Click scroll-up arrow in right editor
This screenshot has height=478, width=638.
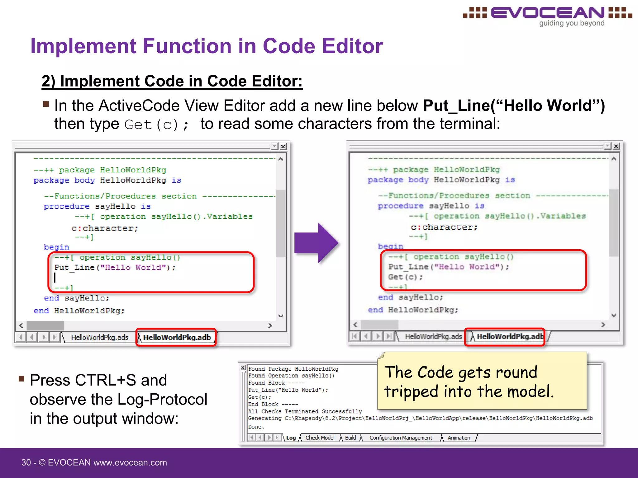pyautogui.click(x=614, y=159)
